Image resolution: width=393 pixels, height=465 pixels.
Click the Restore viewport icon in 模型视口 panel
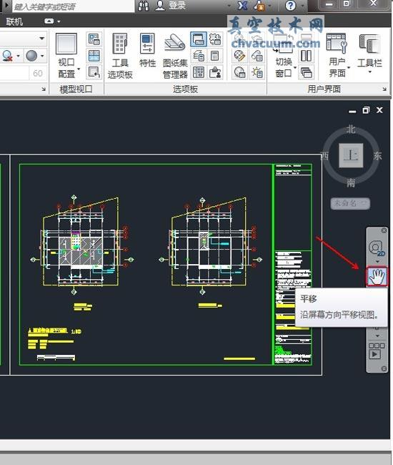(x=94, y=72)
